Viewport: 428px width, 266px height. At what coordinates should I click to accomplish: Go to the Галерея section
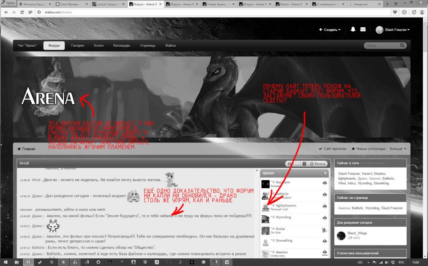77,46
